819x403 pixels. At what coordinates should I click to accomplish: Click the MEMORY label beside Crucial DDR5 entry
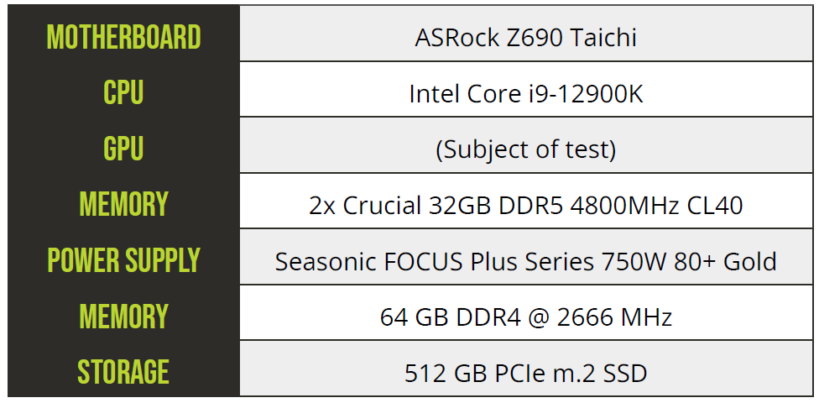(124, 204)
